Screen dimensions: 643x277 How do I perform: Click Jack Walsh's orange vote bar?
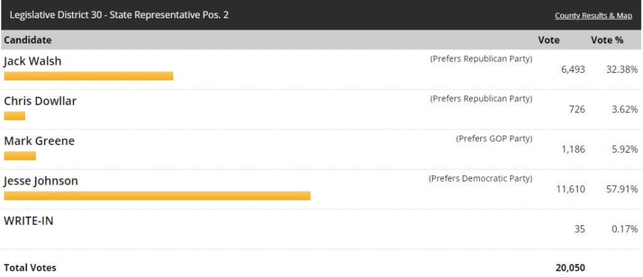click(89, 76)
